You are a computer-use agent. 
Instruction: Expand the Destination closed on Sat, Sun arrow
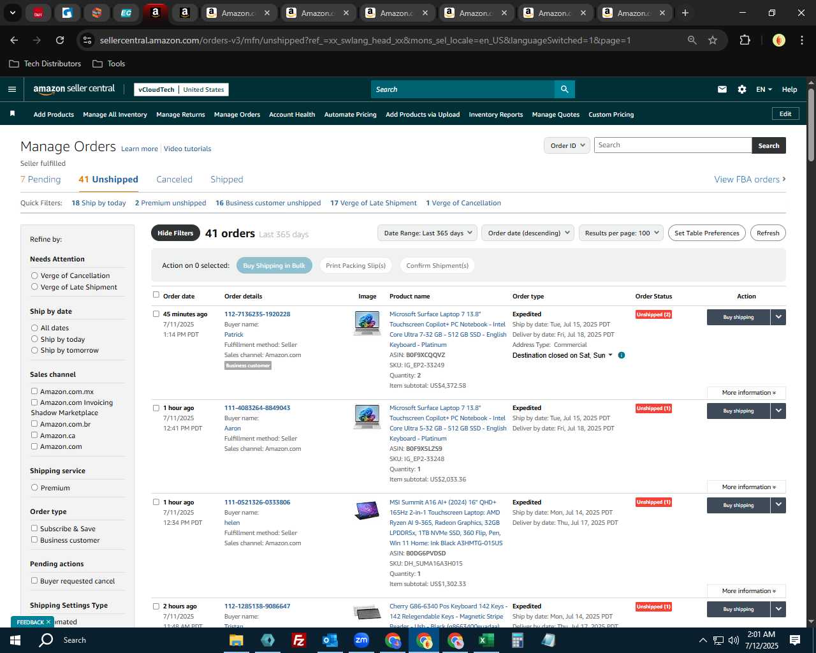point(610,355)
